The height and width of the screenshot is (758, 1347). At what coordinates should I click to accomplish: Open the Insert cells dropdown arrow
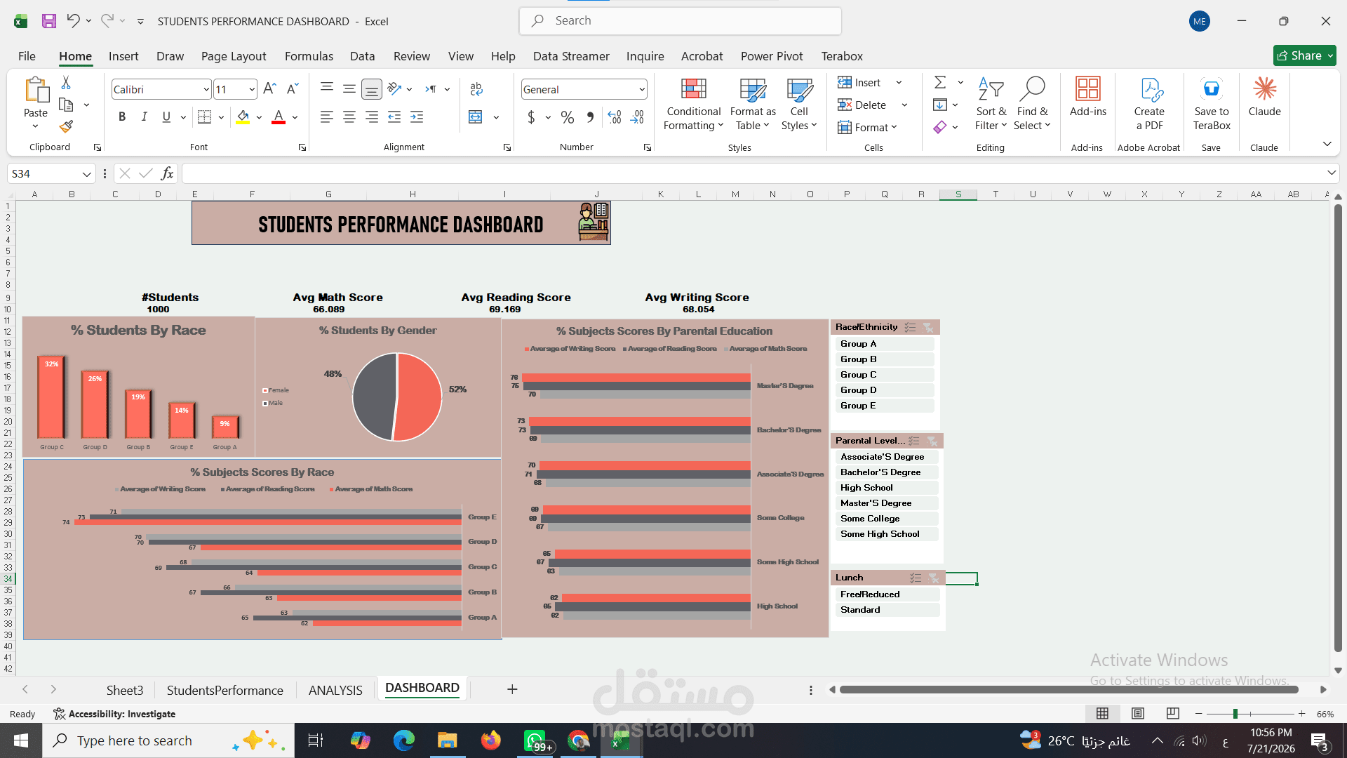[899, 83]
